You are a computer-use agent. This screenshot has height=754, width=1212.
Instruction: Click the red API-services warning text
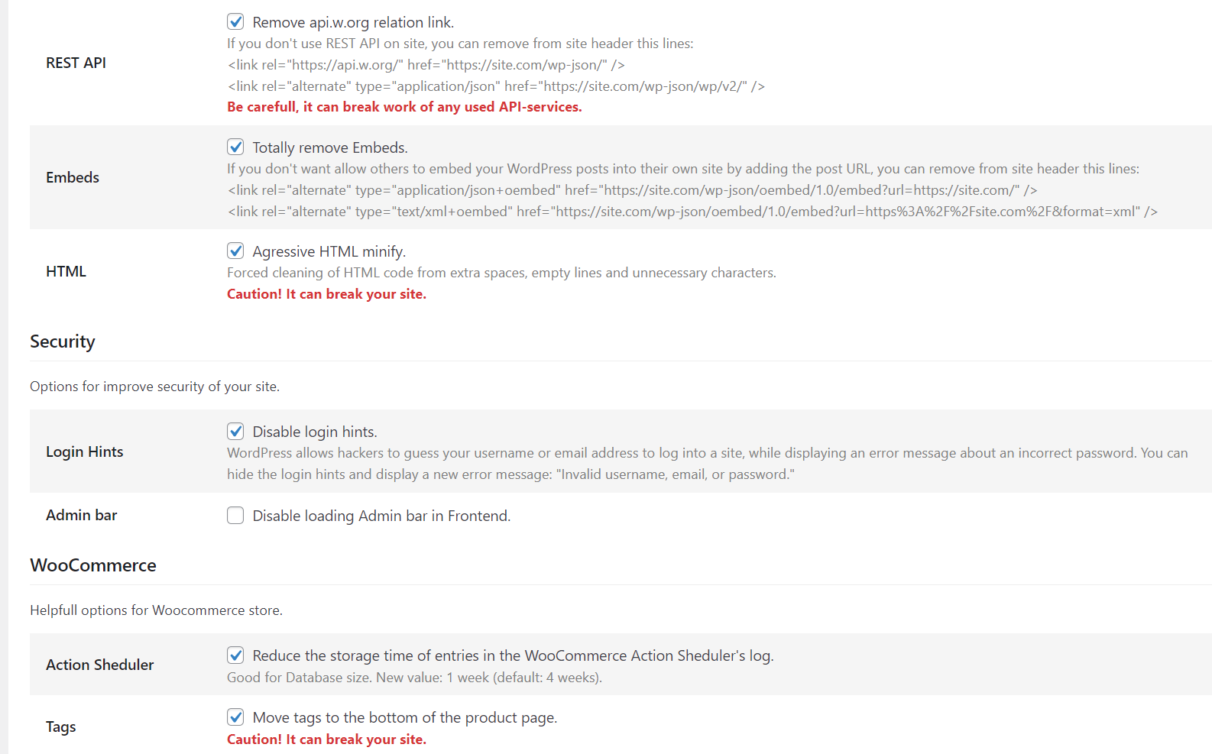pos(404,107)
